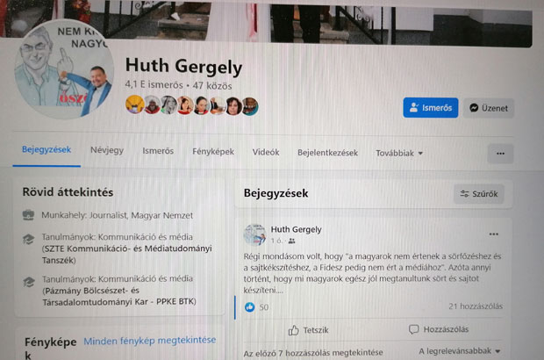The image size is (544, 360).
Task: Click the briefcase workplace icon
Action: (x=28, y=215)
